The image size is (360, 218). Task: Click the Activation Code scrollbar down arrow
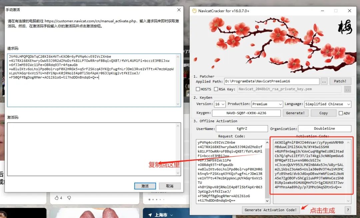[348, 201]
